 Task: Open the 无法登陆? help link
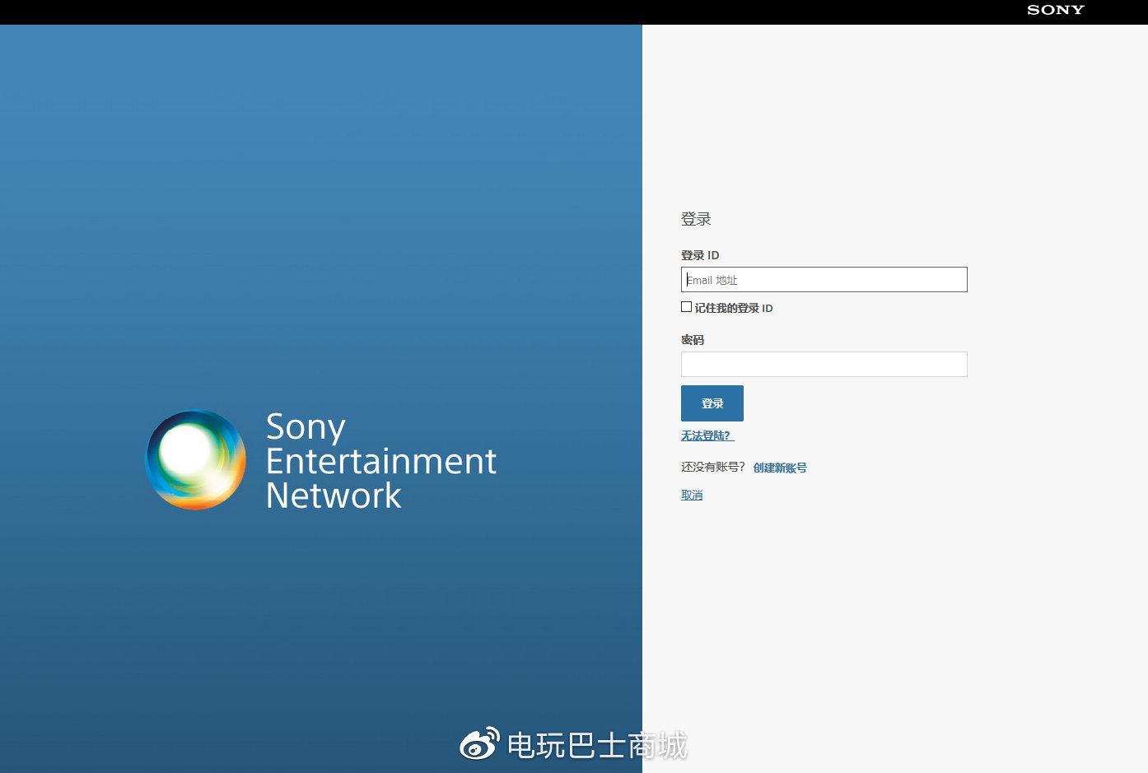707,435
